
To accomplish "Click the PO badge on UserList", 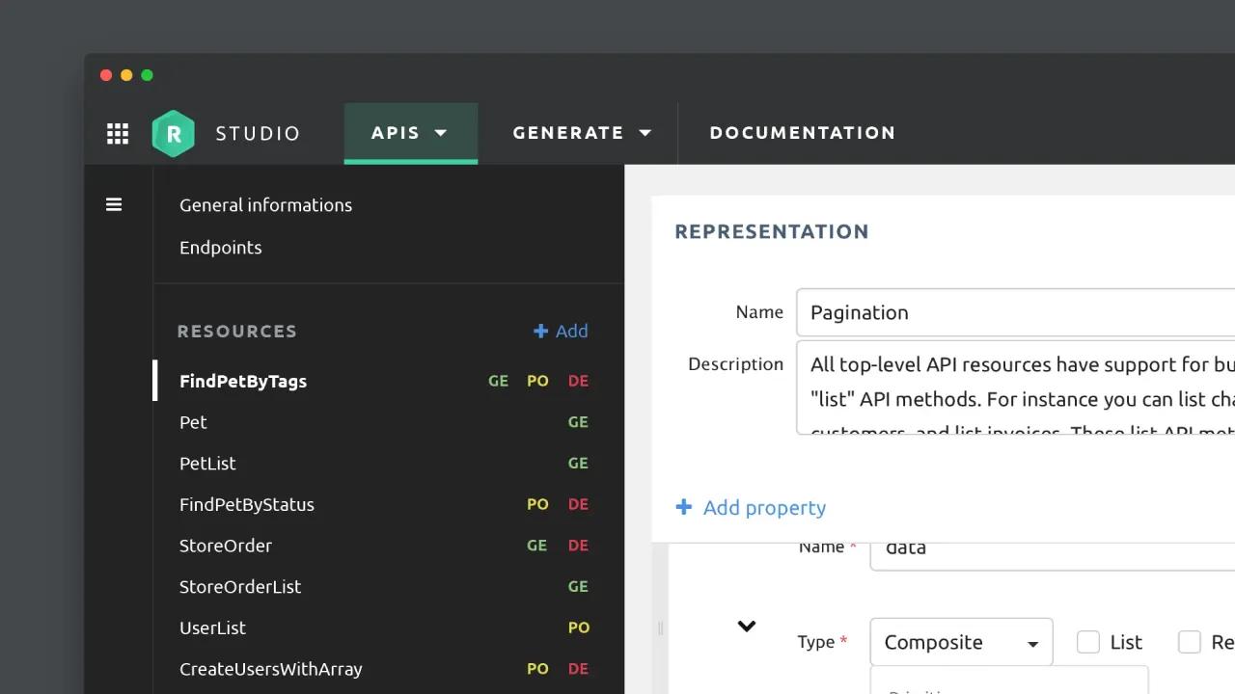I will tap(578, 627).
